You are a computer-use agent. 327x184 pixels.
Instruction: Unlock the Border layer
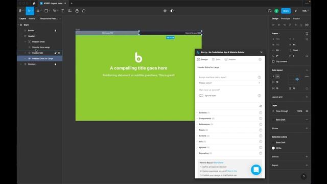[55, 31]
